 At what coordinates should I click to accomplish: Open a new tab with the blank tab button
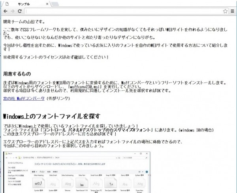point(55,4)
